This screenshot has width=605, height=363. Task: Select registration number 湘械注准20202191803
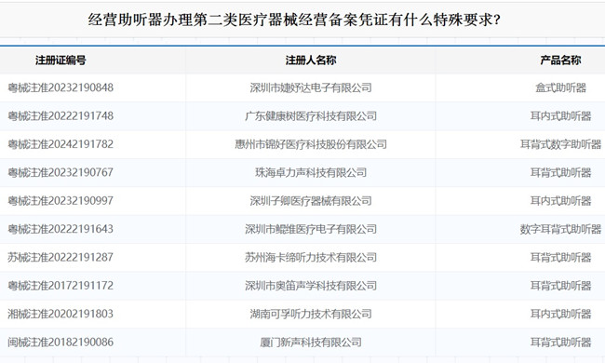tap(60, 314)
